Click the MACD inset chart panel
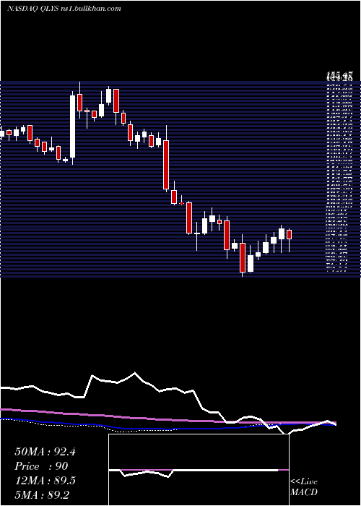The width and height of the screenshot is (361, 506). pos(199,470)
